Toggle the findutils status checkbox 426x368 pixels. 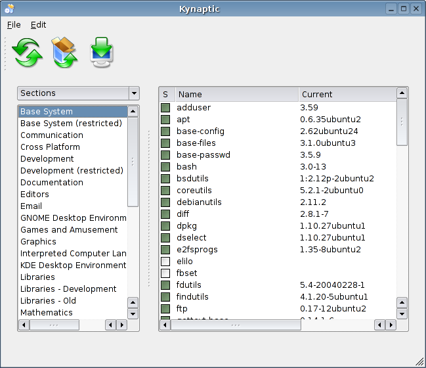[x=165, y=297]
